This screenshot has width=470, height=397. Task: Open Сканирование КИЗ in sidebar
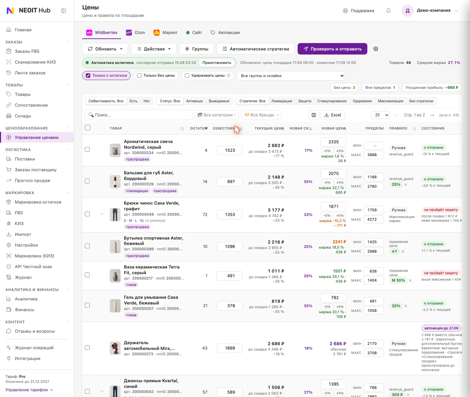[35, 62]
